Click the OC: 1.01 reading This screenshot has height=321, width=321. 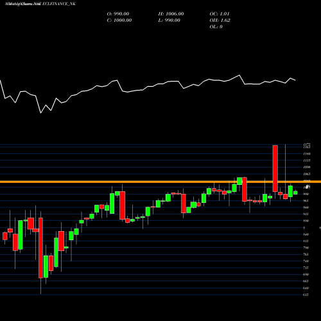pyautogui.click(x=220, y=13)
